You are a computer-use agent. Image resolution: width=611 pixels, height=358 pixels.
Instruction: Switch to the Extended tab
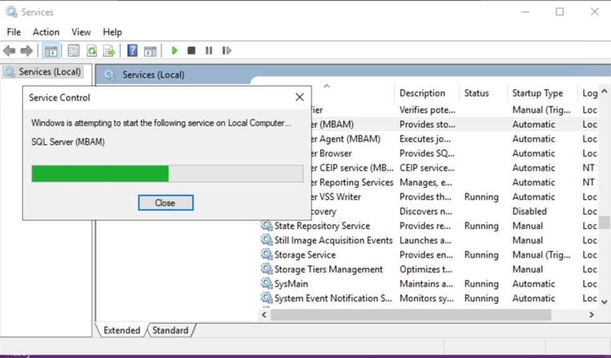pos(122,331)
